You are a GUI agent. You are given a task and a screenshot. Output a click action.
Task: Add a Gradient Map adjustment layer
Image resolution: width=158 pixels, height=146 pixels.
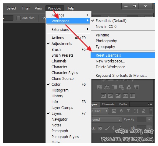133,96
